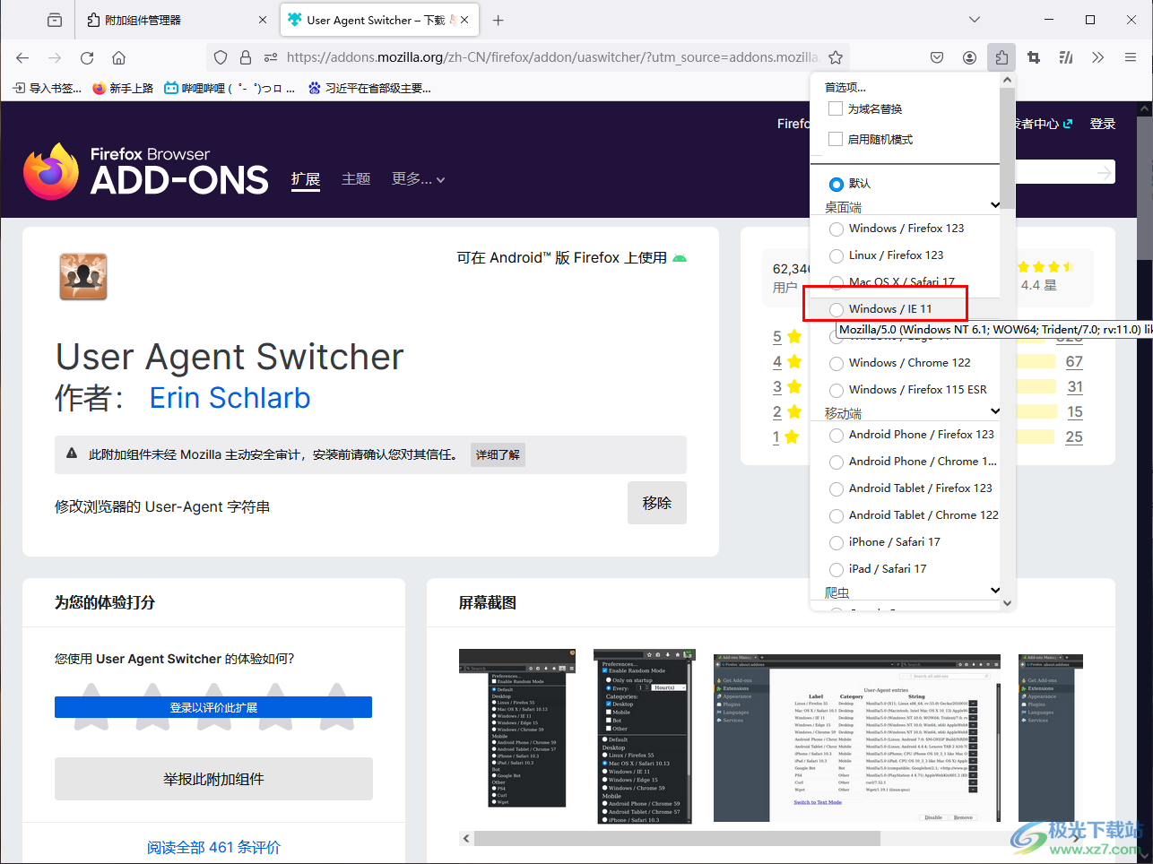This screenshot has height=864, width=1153.
Task: Open the 习近平在省部级主要 bookmark
Action: pos(369,88)
